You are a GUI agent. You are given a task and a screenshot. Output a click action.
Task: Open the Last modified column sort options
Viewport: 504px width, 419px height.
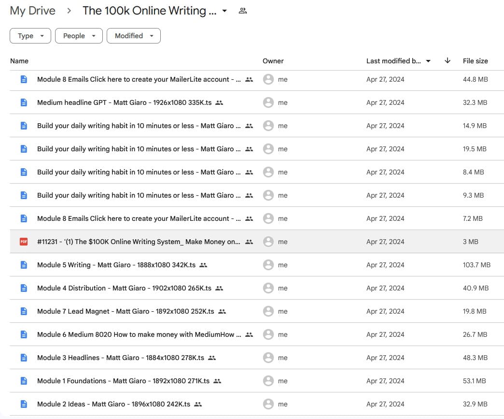(x=398, y=61)
